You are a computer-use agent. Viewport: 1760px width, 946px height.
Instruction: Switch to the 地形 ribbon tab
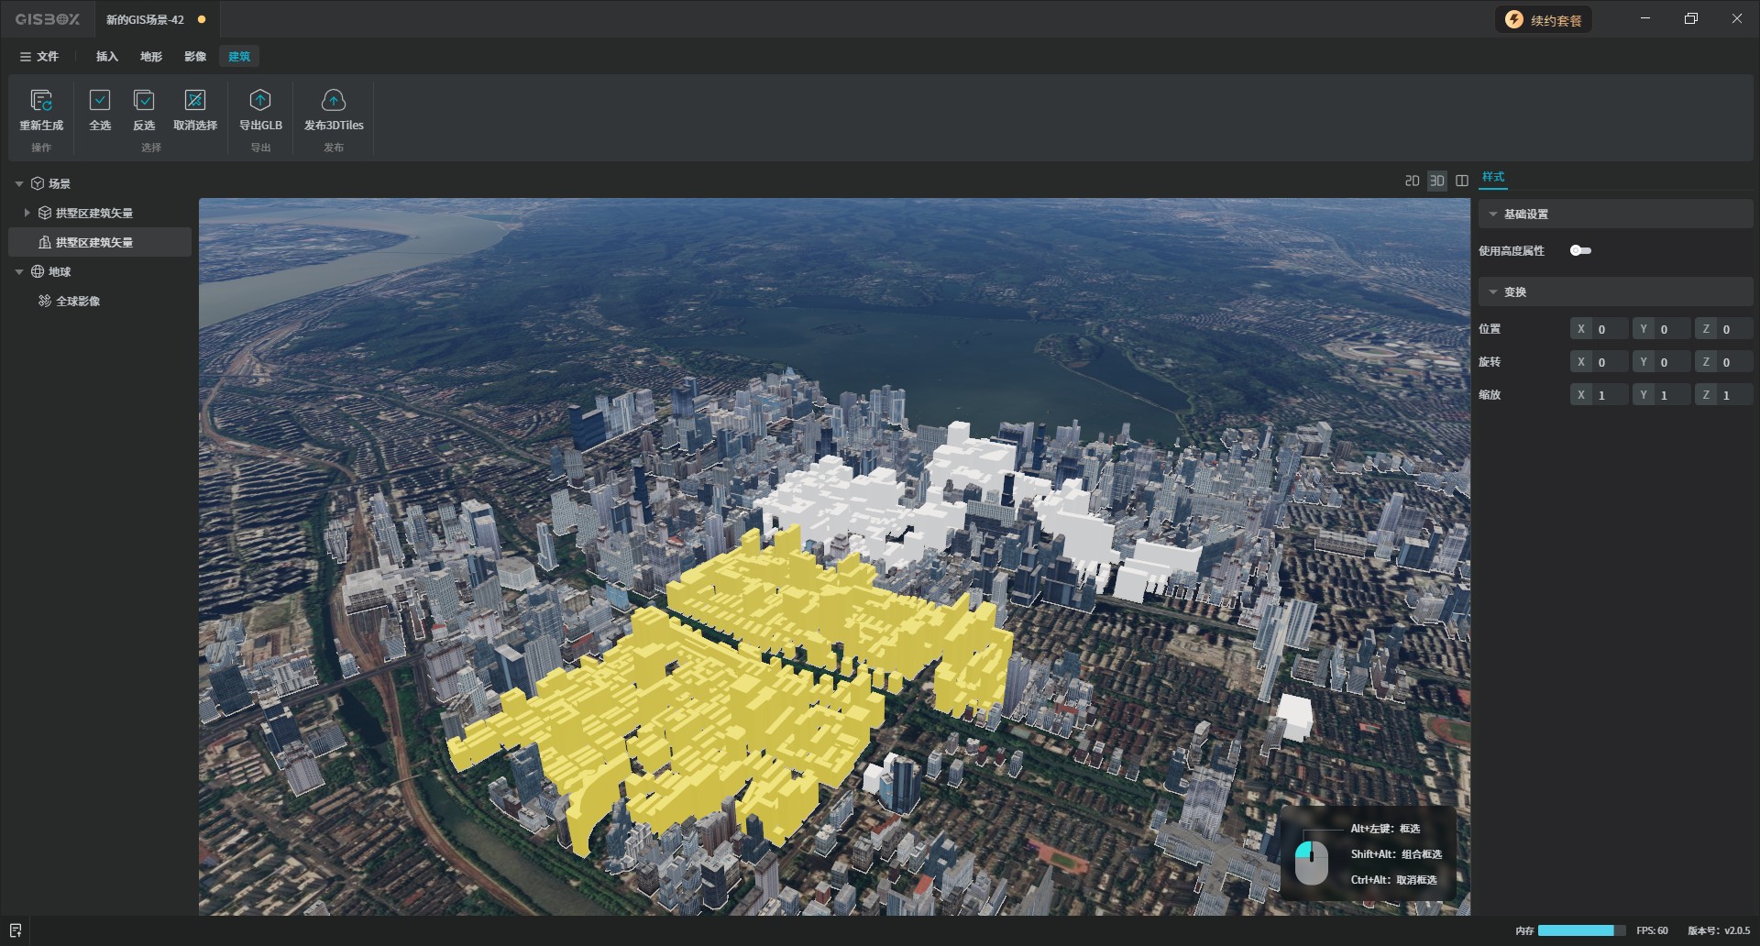point(151,57)
